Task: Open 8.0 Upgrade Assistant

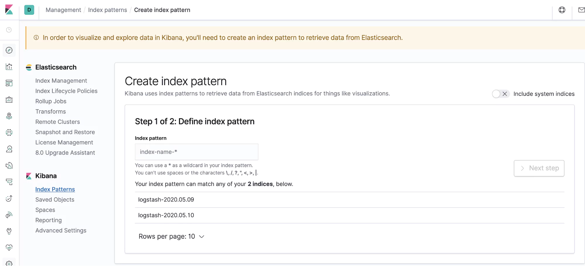Action: [x=65, y=153]
